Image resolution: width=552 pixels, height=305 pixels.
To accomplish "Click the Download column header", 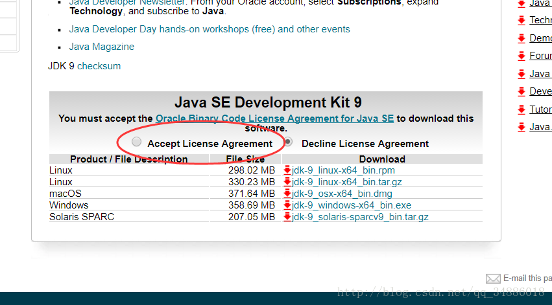I will point(382,159).
